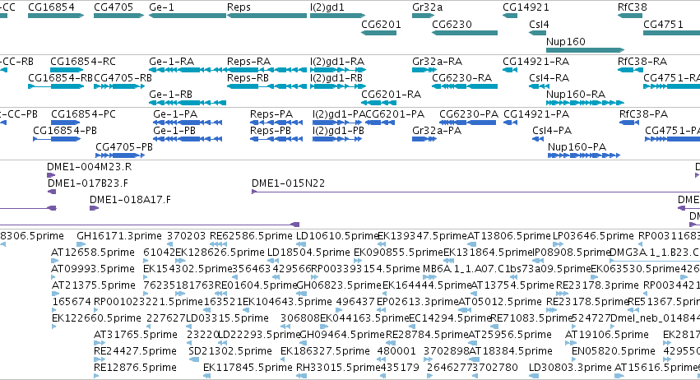This screenshot has height=380, width=700.
Task: Select the EN05820.5prime EST label
Action: 614,351
